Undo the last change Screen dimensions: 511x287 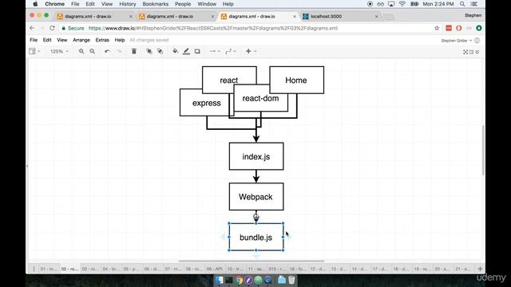(107, 51)
